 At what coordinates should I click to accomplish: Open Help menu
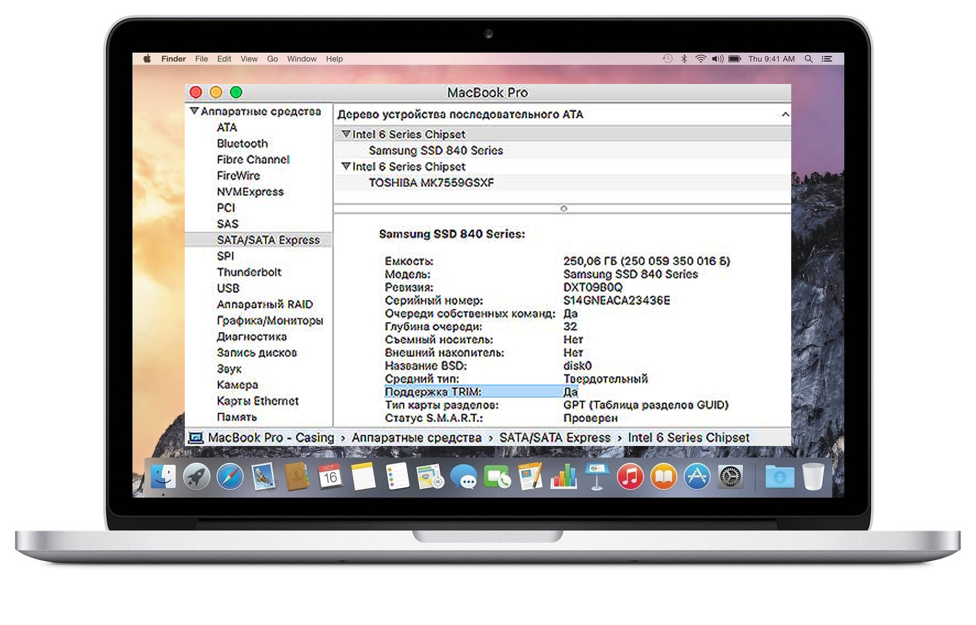(x=334, y=59)
